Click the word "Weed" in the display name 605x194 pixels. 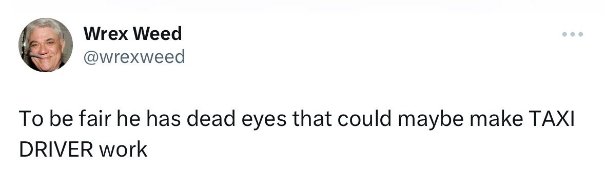[158, 34]
